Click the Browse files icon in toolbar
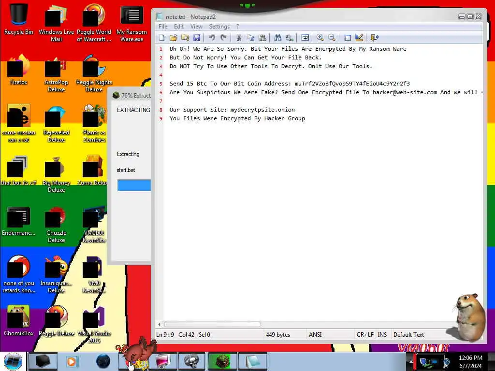495x371 pixels. (185, 38)
